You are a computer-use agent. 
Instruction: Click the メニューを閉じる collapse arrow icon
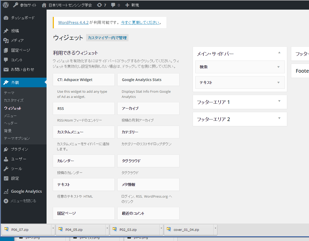(x=6, y=201)
